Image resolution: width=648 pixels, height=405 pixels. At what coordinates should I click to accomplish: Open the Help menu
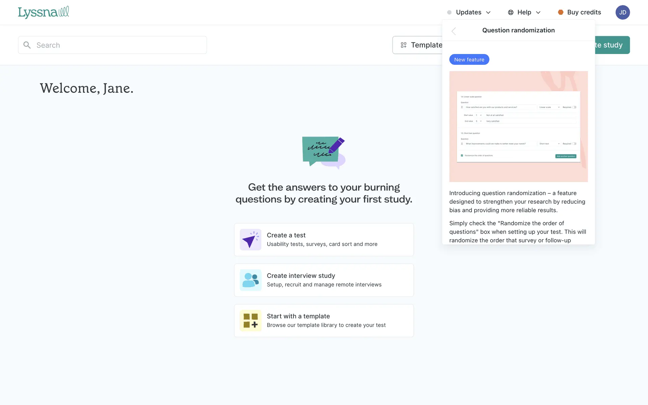pyautogui.click(x=524, y=12)
